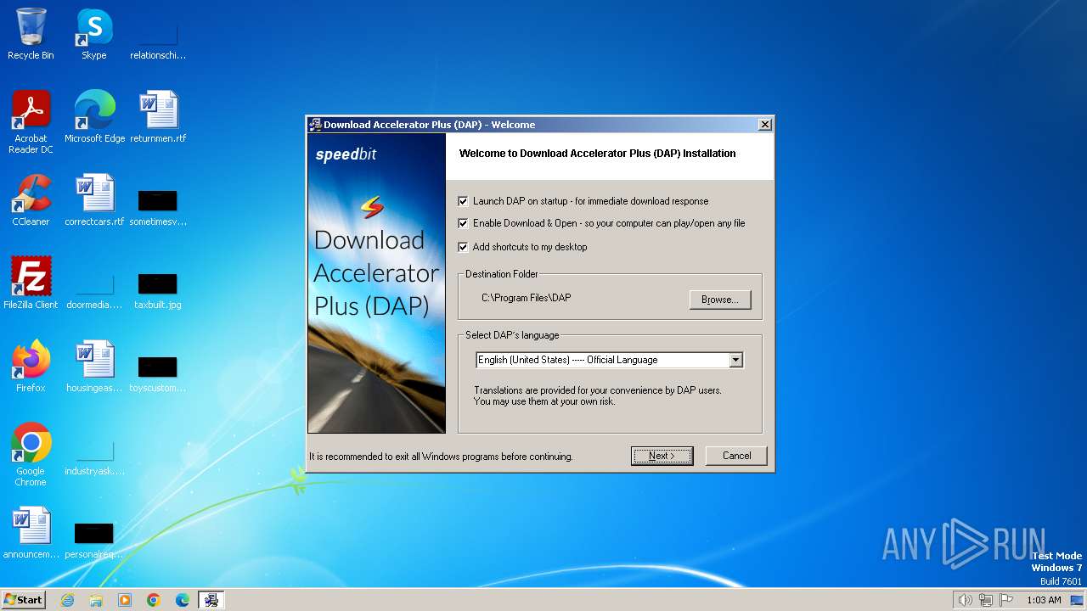This screenshot has width=1087, height=611.
Task: Click the network tray icon
Action: [986, 600]
